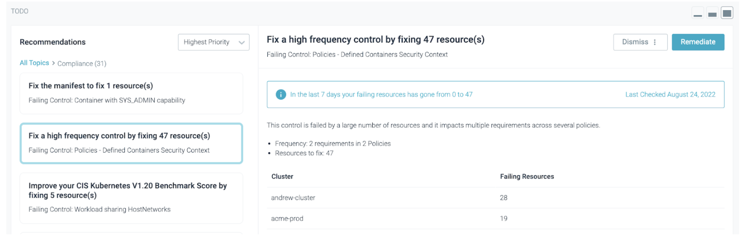747x239 pixels.
Task: Toggle the minimized TODO panel layout
Action: [698, 13]
